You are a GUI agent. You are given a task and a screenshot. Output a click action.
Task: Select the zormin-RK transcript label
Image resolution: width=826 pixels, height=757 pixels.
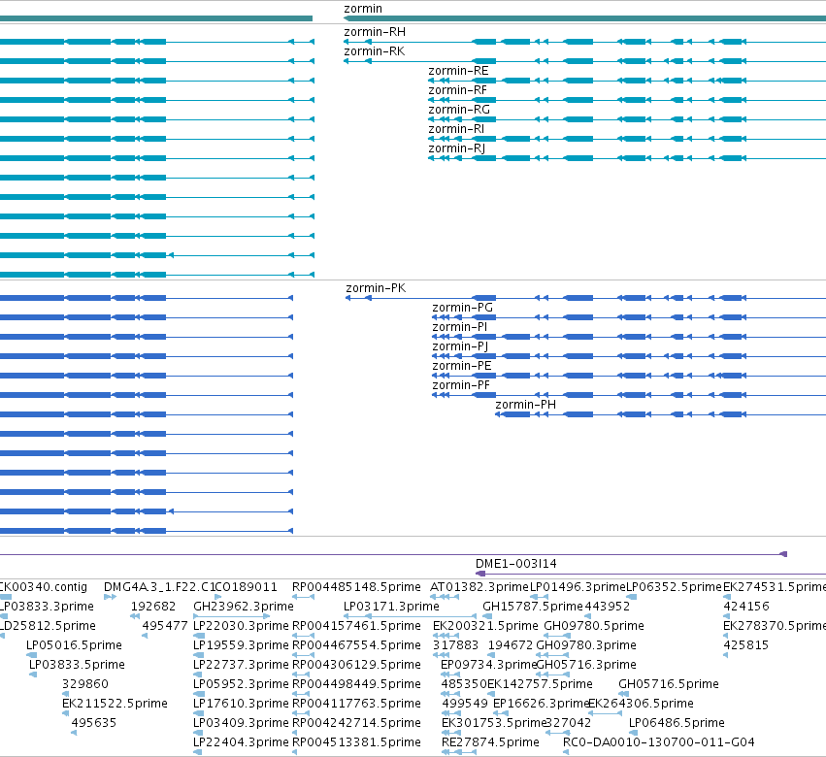pos(375,51)
